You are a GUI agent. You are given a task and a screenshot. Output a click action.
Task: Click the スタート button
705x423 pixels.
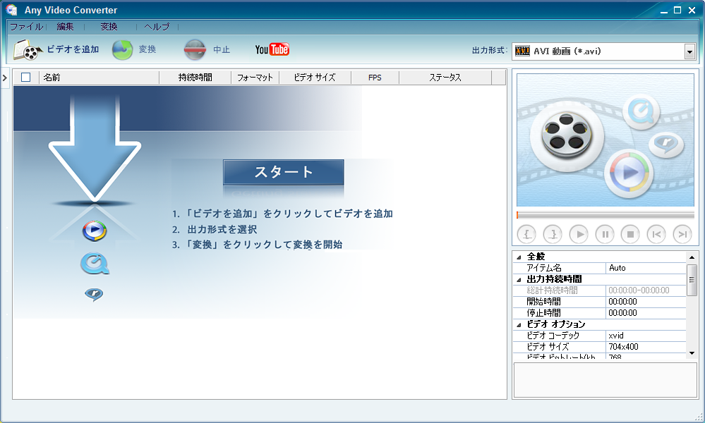pyautogui.click(x=284, y=172)
